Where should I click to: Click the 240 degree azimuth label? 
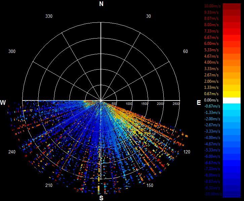point(12,152)
